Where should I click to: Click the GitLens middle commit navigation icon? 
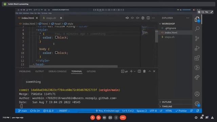pyautogui.click(x=132, y=18)
